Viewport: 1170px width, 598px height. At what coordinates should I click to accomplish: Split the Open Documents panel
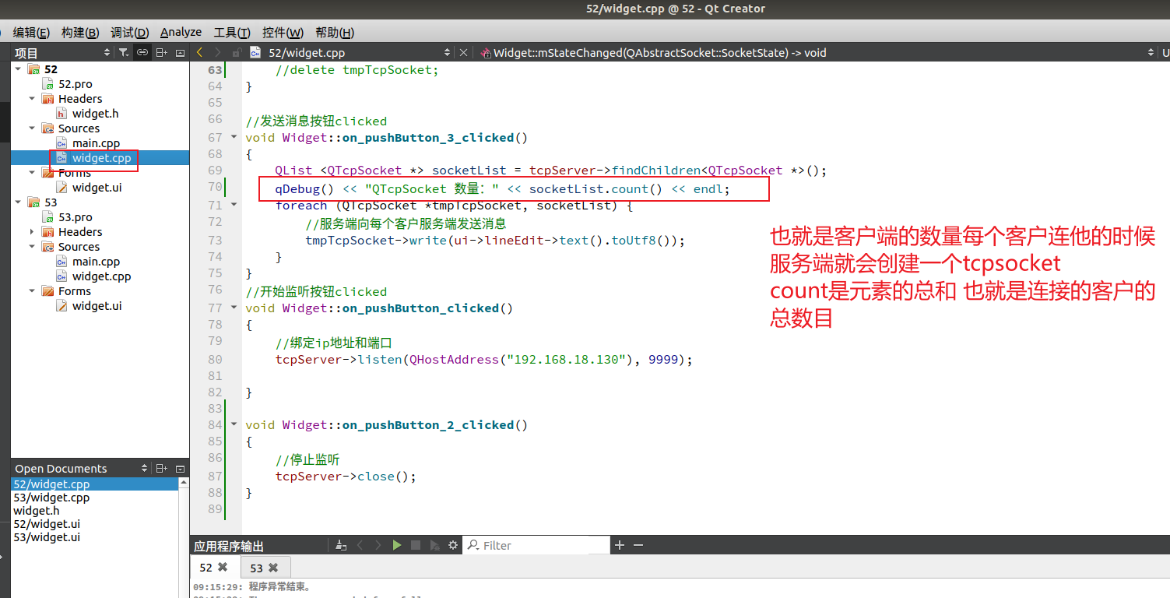[x=161, y=468]
